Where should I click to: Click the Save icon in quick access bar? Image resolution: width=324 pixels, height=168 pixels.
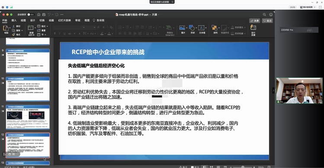pos(44,14)
